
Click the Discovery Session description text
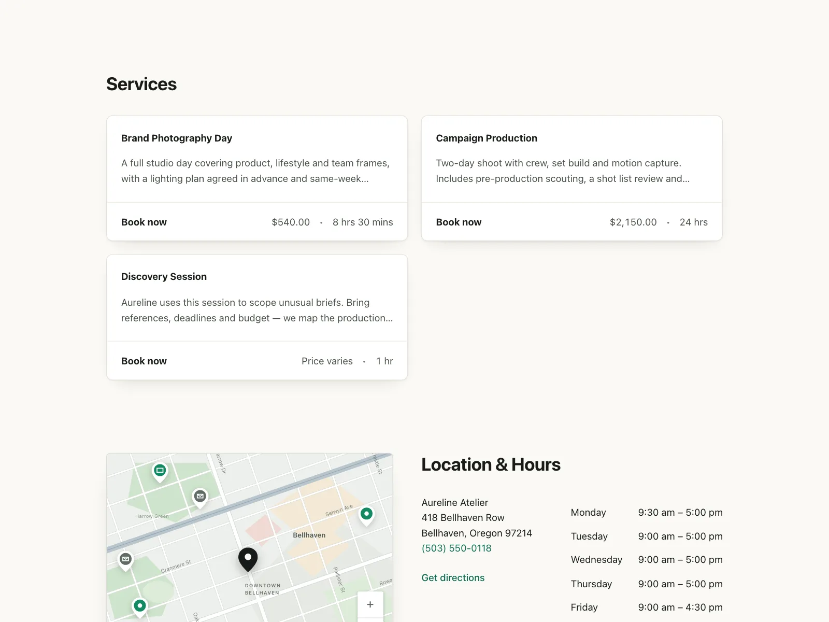click(x=257, y=310)
